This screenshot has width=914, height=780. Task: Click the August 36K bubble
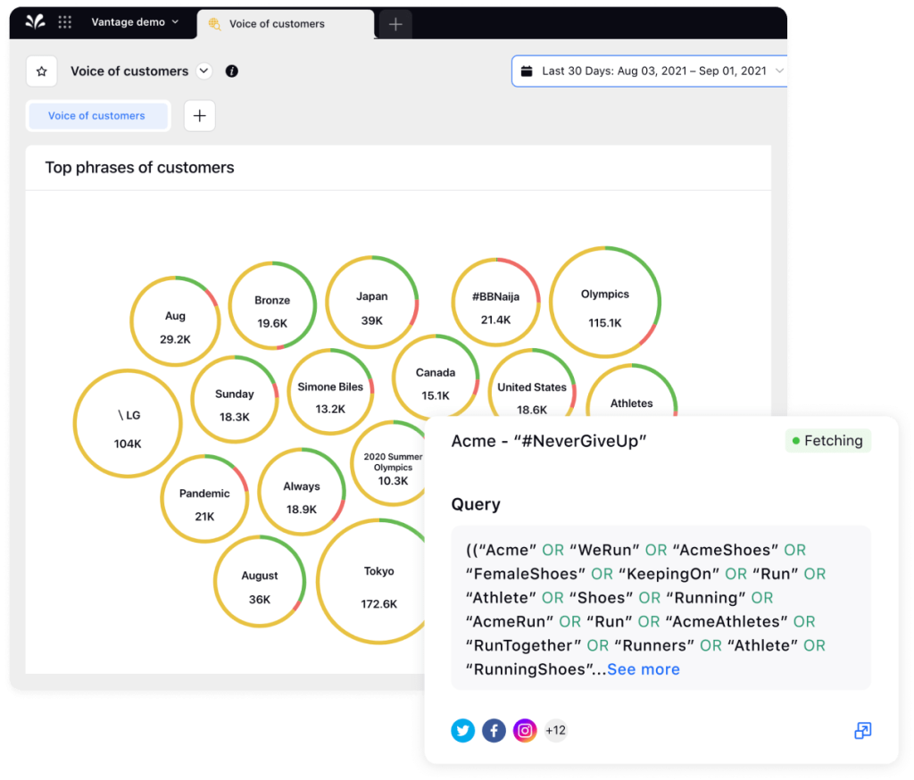[260, 581]
